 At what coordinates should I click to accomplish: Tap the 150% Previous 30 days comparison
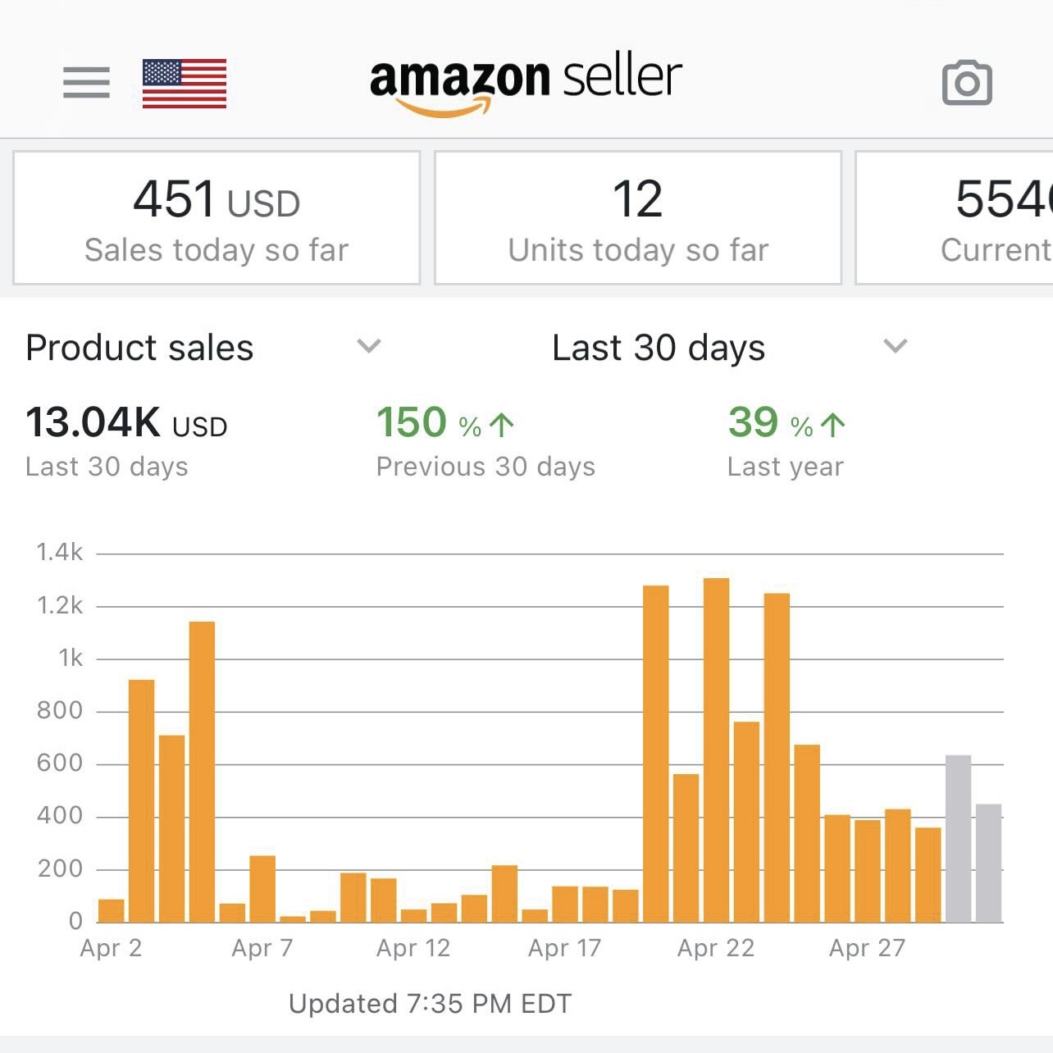click(x=485, y=441)
